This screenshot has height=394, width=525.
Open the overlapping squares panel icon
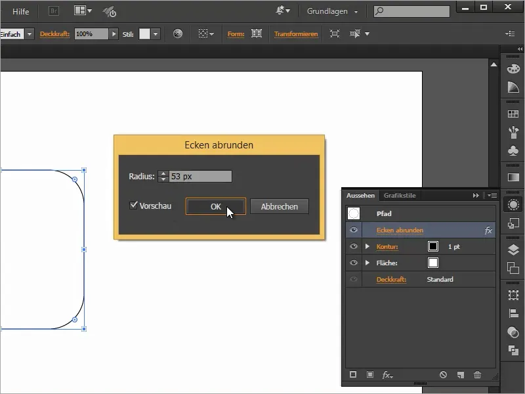click(x=513, y=350)
